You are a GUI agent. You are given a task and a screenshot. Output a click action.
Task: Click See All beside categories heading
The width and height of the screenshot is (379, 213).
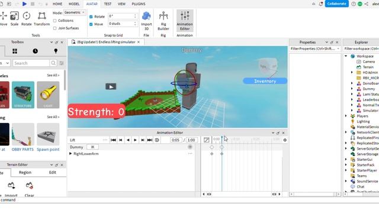tap(53, 75)
